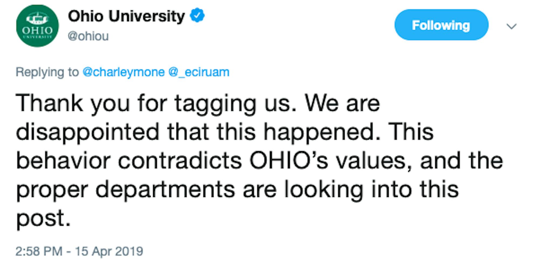Click the final word "post." in the tweet
540x270 pixels.
point(43,218)
